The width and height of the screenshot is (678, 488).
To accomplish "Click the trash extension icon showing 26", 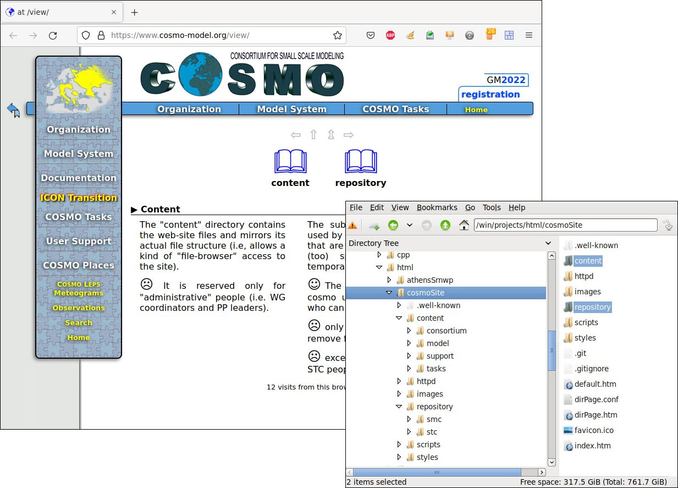I will [490, 35].
